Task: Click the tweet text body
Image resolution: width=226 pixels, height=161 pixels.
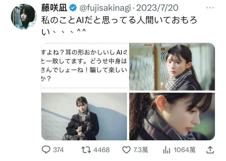Action: tap(119, 26)
